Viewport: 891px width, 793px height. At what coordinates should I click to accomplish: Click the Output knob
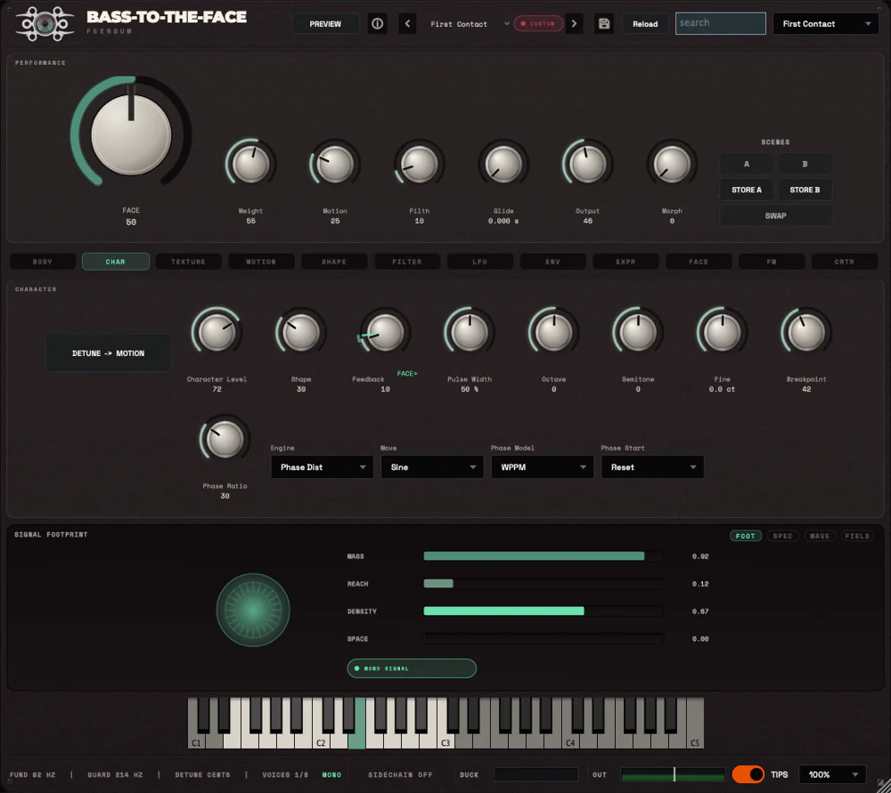pos(587,164)
